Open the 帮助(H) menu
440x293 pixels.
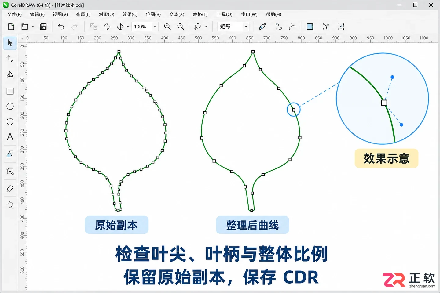click(273, 14)
